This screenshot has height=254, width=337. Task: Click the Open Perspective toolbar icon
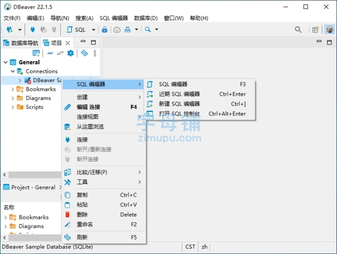315,29
